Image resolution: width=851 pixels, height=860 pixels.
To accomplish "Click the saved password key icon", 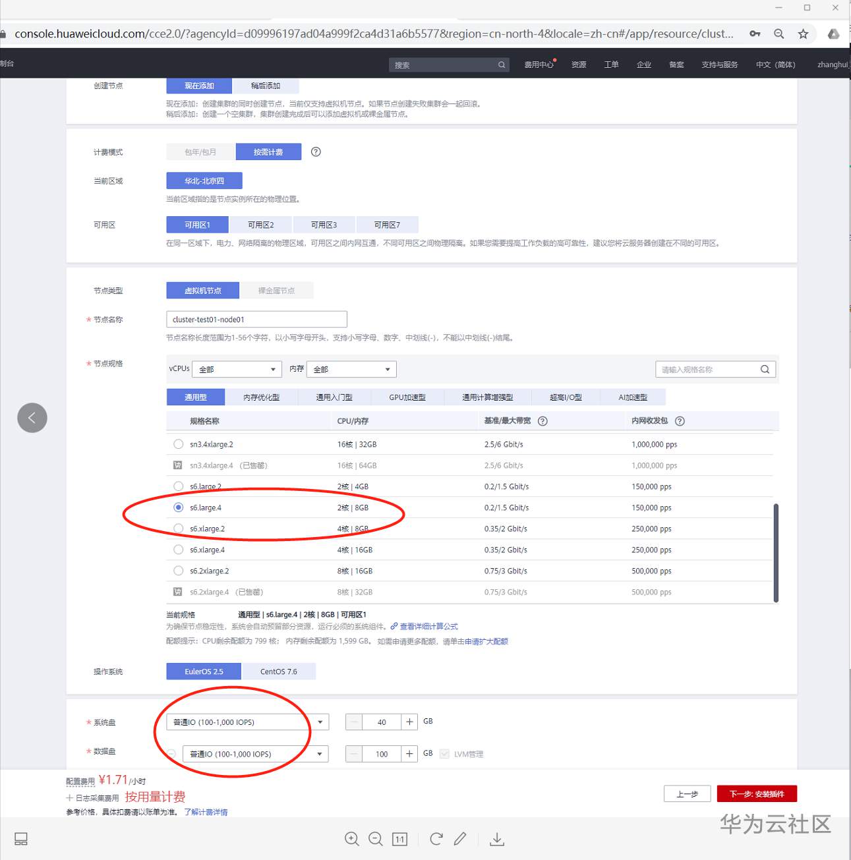I will tap(755, 34).
